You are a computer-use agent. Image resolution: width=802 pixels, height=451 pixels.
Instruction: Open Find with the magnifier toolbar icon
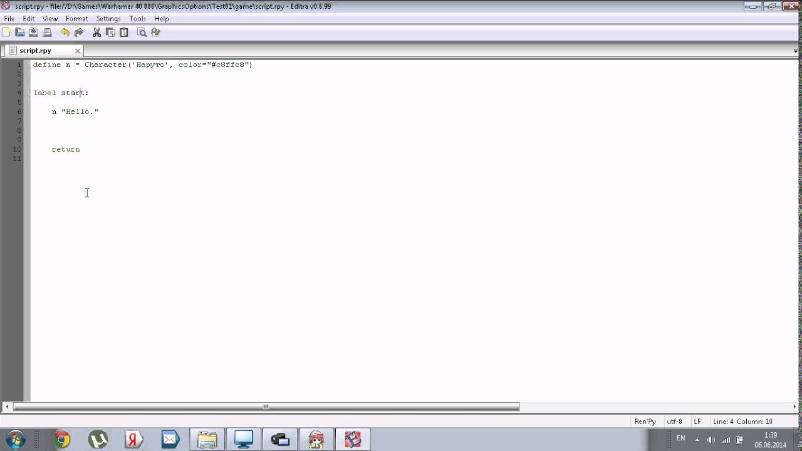142,33
